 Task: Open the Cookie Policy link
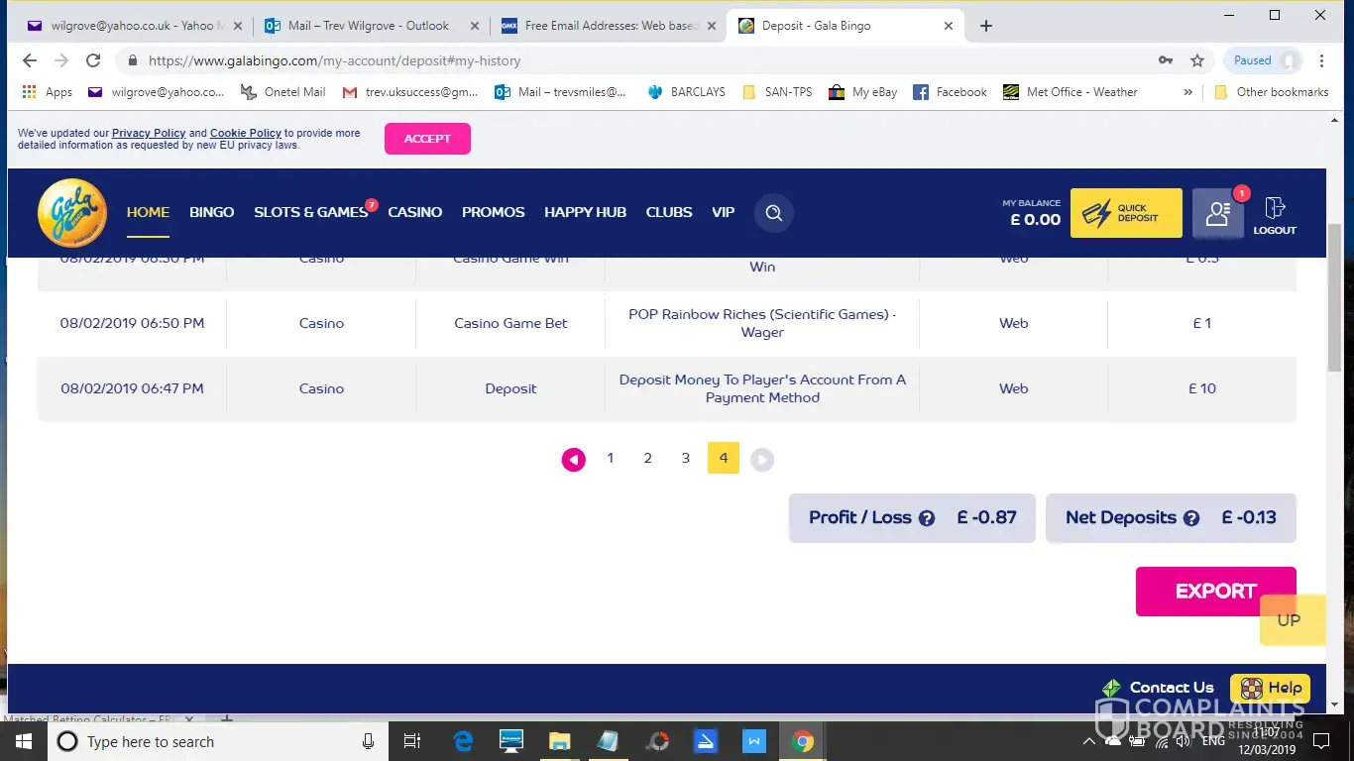point(246,133)
